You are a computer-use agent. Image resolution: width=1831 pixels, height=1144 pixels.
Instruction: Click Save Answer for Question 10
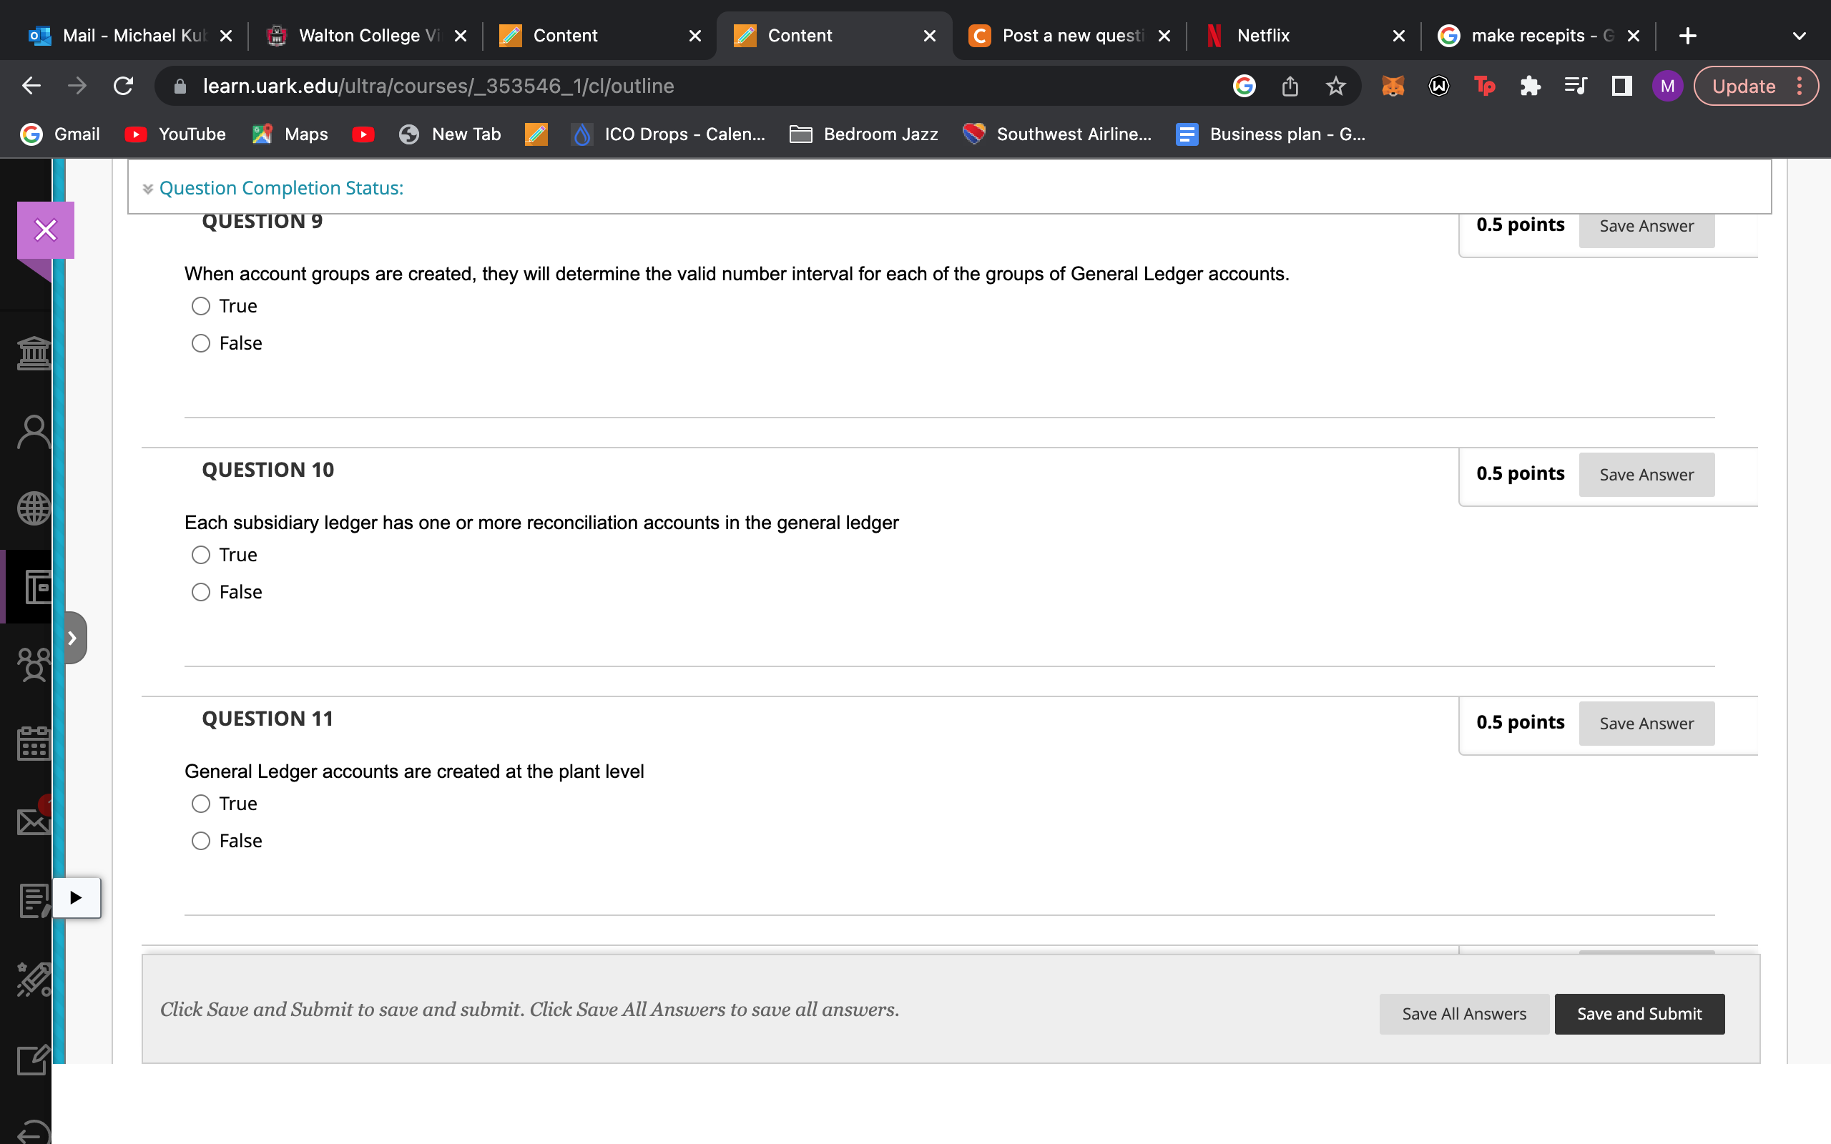[x=1646, y=475]
